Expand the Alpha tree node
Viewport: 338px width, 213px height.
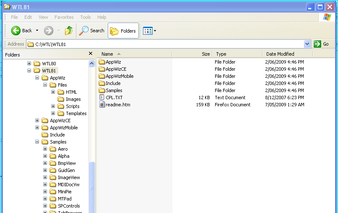[x=45, y=156]
